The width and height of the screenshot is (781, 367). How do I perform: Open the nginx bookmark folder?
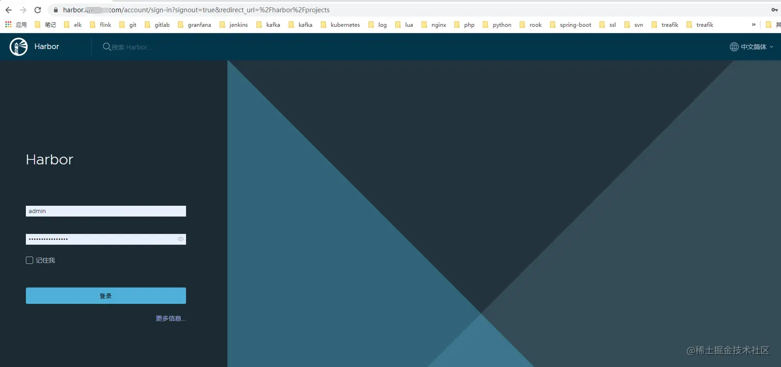point(433,25)
